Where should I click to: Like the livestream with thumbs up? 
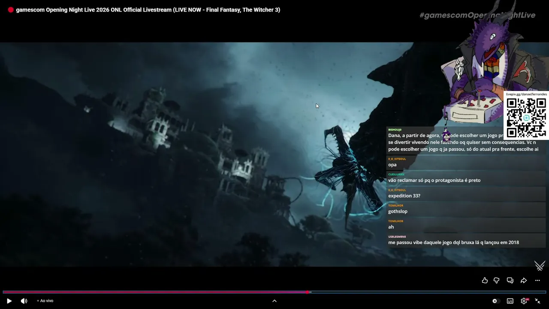(x=485, y=280)
